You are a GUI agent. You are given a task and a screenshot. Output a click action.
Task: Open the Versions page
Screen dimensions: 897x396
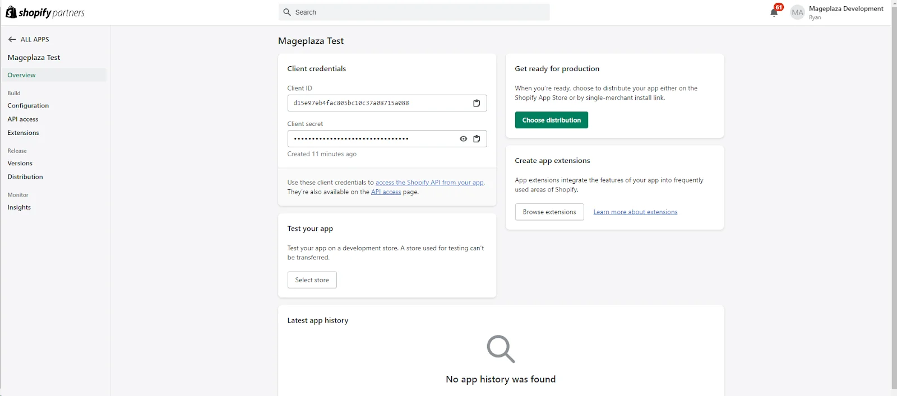pos(20,164)
